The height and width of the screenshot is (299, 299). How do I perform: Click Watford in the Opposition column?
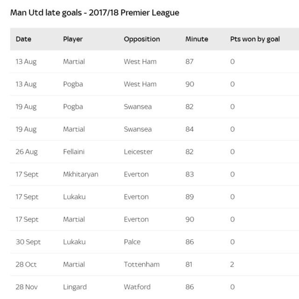[137, 287]
